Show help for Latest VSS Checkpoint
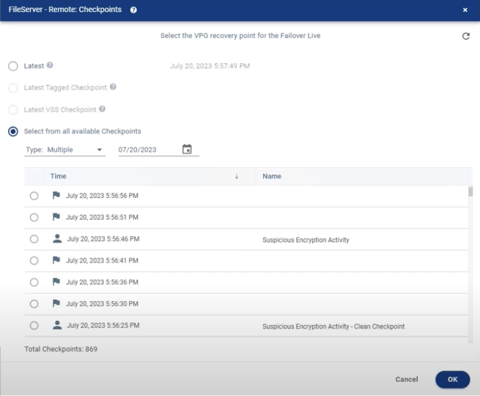The image size is (480, 396). click(x=102, y=109)
